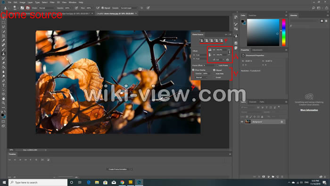Toggle the Clipped checkbox
The width and height of the screenshot is (330, 186).
coord(214,70)
